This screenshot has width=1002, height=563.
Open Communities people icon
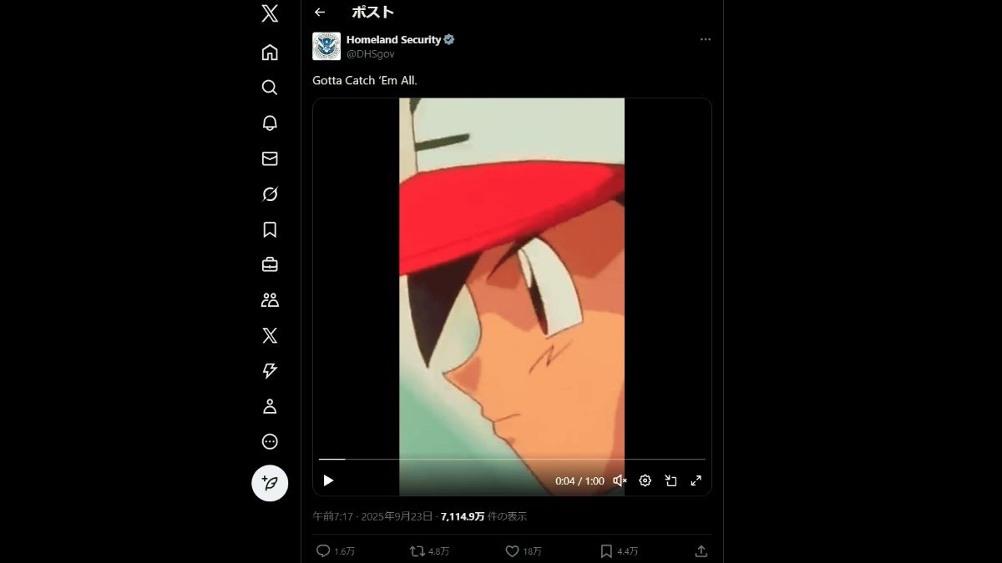270,300
